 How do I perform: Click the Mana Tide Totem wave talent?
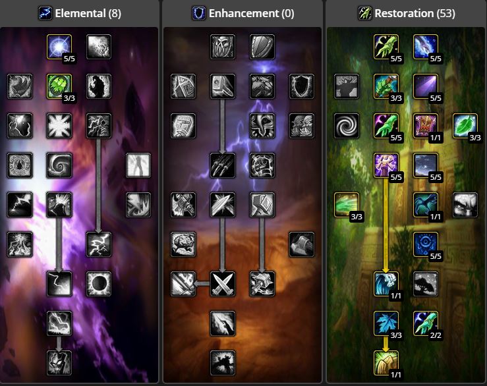386,284
